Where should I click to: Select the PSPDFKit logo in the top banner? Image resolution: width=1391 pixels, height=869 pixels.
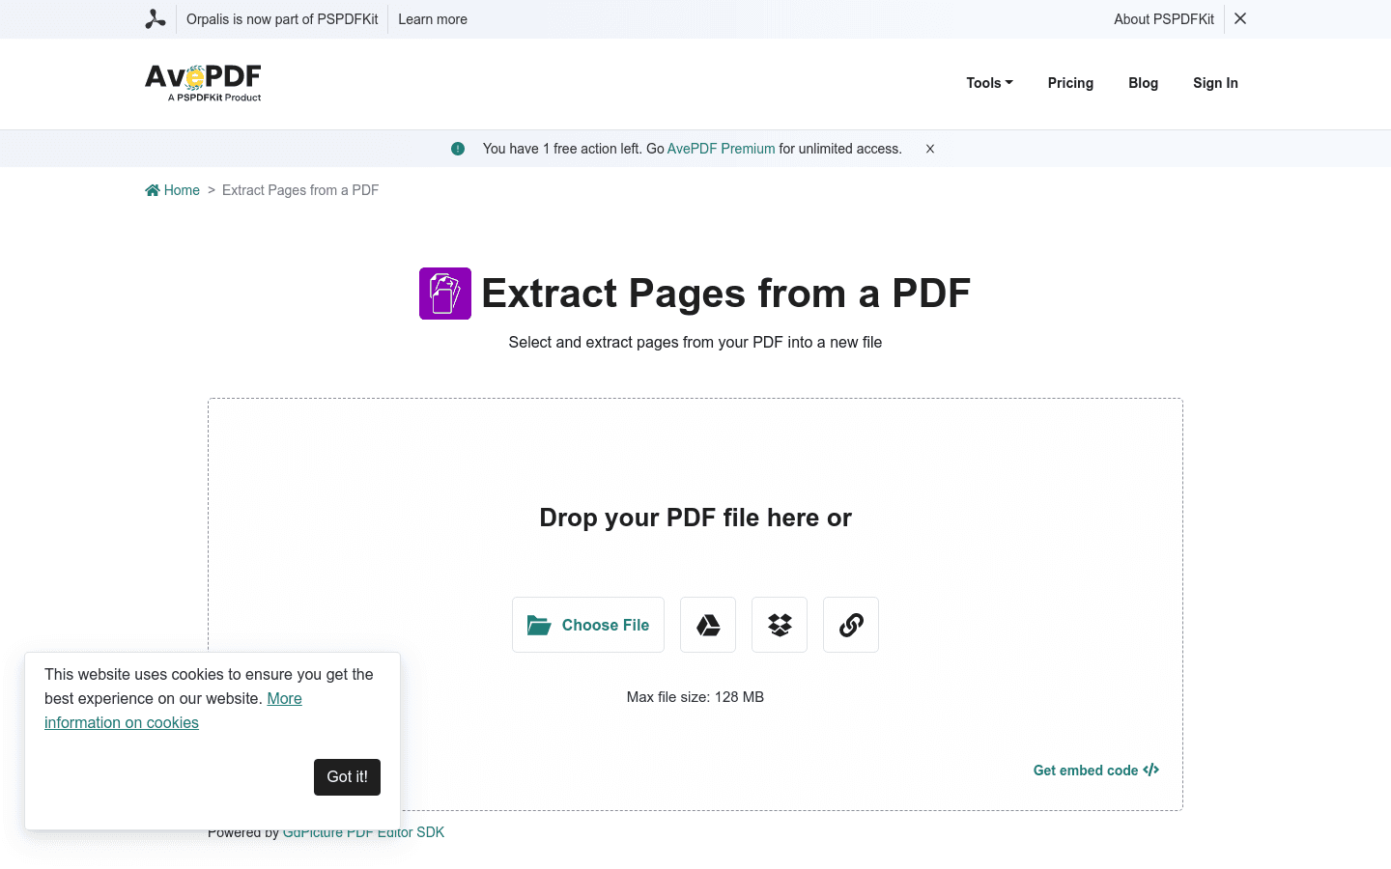click(x=155, y=18)
